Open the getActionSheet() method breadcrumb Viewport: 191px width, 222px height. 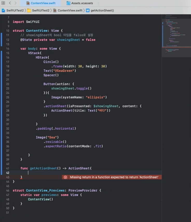coord(100,10)
